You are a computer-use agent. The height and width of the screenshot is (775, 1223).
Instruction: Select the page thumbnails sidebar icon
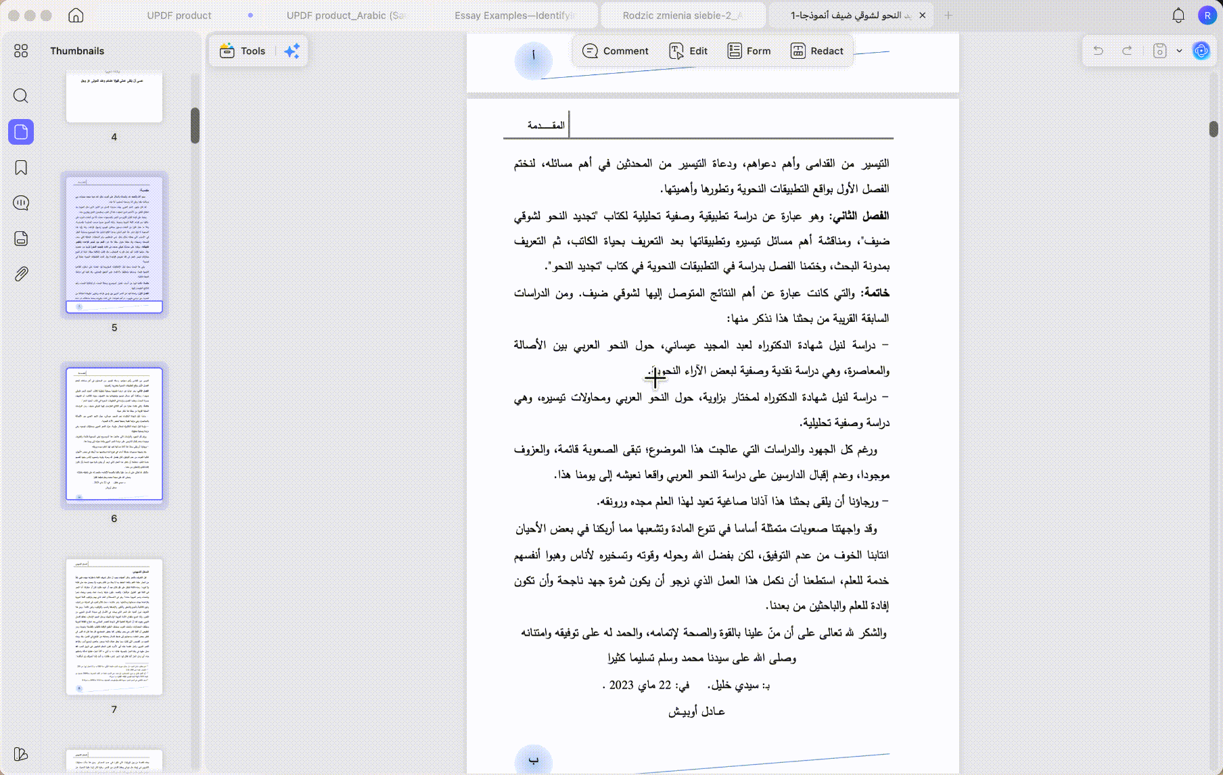21,132
